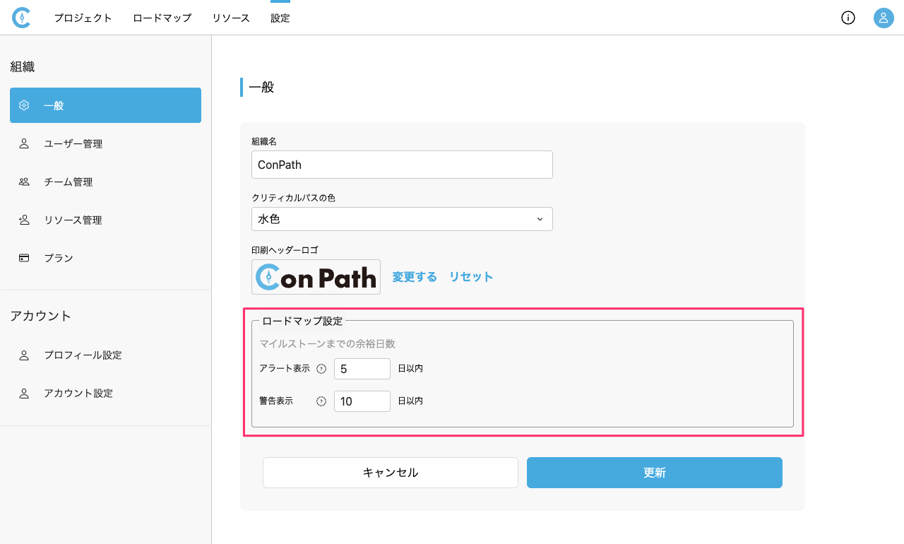Click the チーム管理 group icon
The image size is (904, 544).
pos(24,182)
